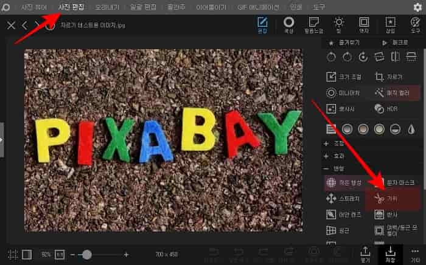Select the 색상 (Color) toolbar icon
Screen dimensions: 426x265
click(x=288, y=26)
